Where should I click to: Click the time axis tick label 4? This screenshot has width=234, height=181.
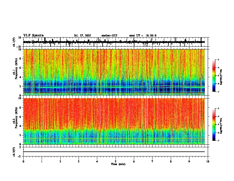coord(97,161)
